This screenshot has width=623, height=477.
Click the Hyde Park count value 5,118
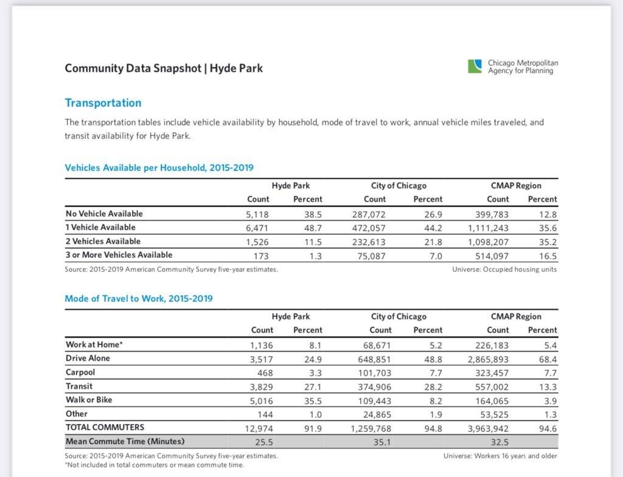pyautogui.click(x=257, y=215)
